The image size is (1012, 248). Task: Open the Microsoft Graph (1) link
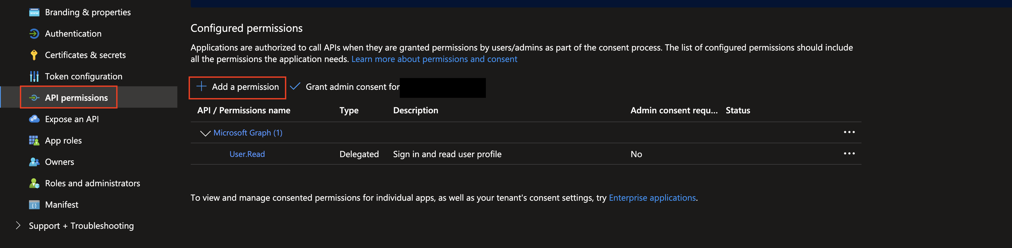point(248,133)
